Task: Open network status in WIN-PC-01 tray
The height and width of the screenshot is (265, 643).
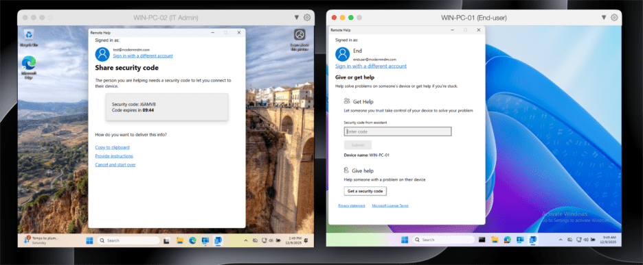Action: click(579, 240)
